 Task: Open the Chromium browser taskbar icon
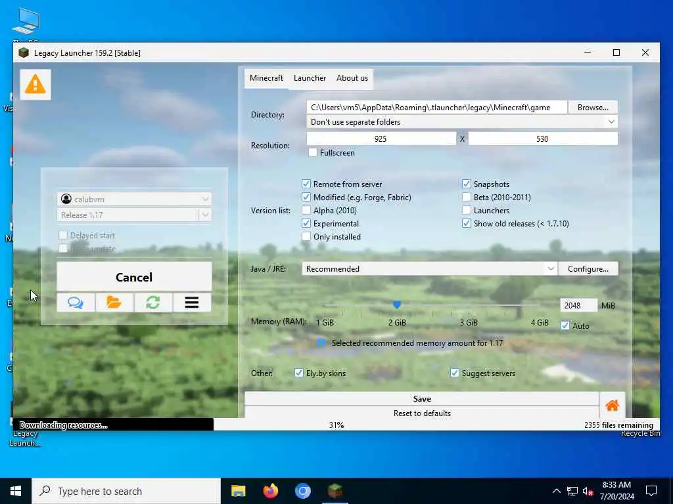pyautogui.click(x=302, y=491)
